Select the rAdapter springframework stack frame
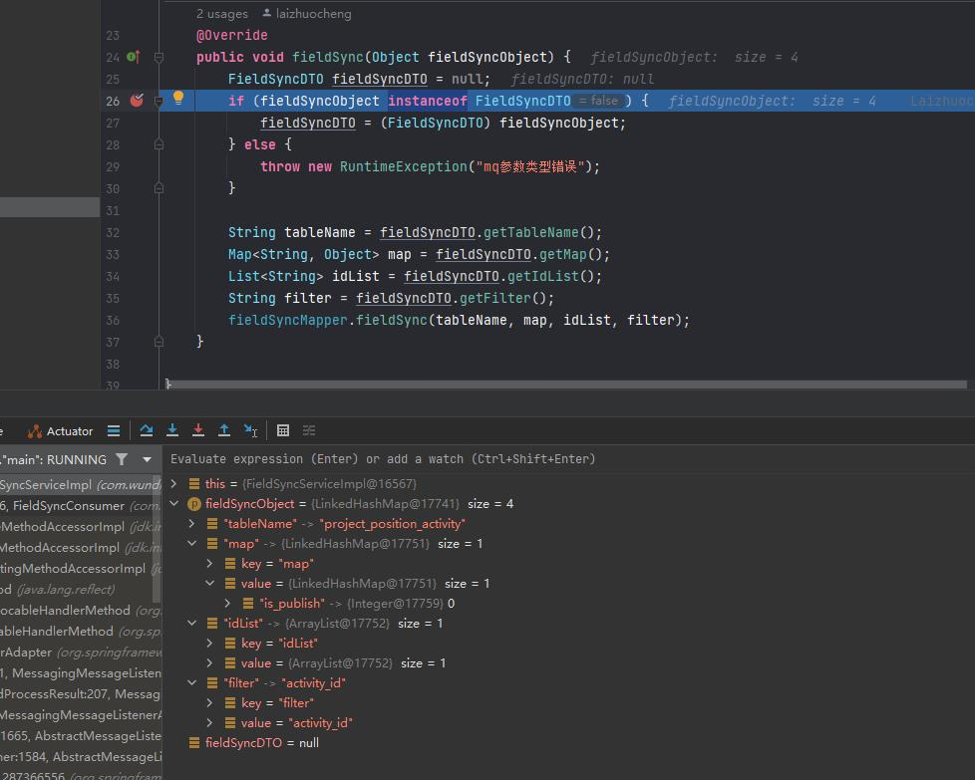Screen dimensions: 975x780 point(79,651)
